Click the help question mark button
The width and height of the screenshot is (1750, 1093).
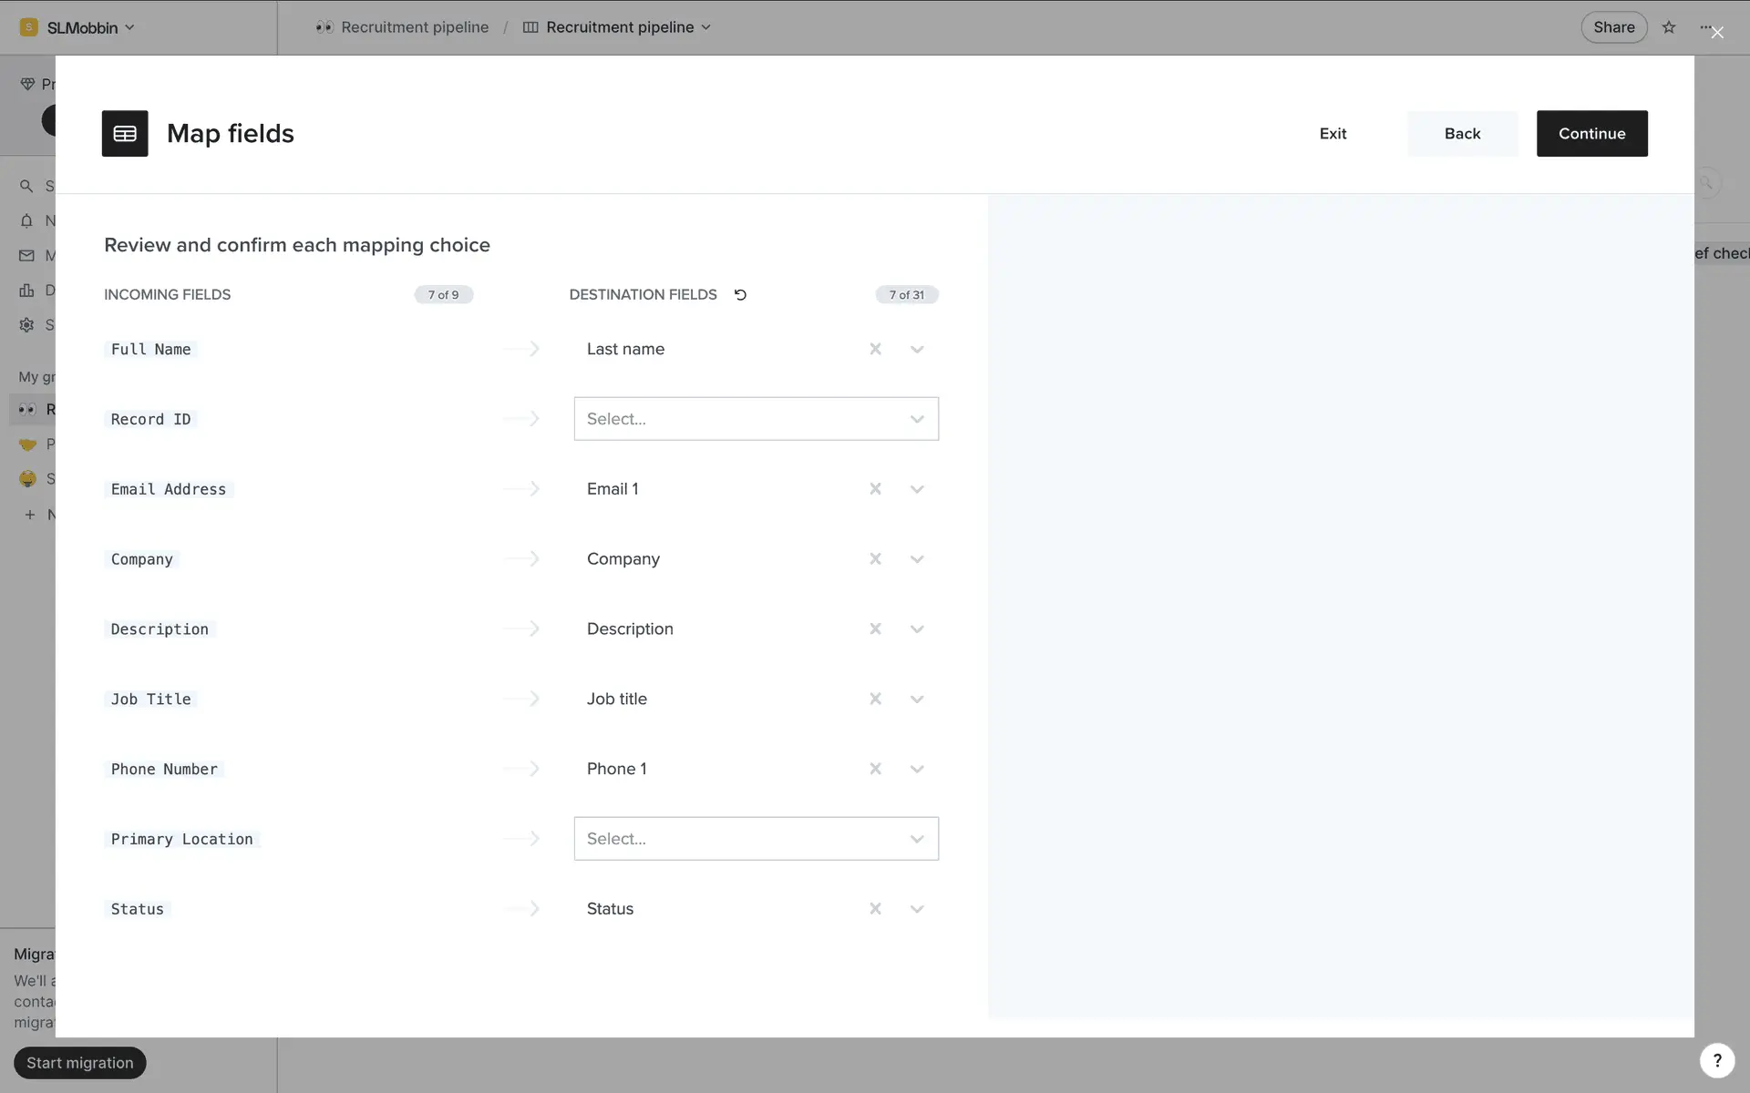click(1716, 1060)
